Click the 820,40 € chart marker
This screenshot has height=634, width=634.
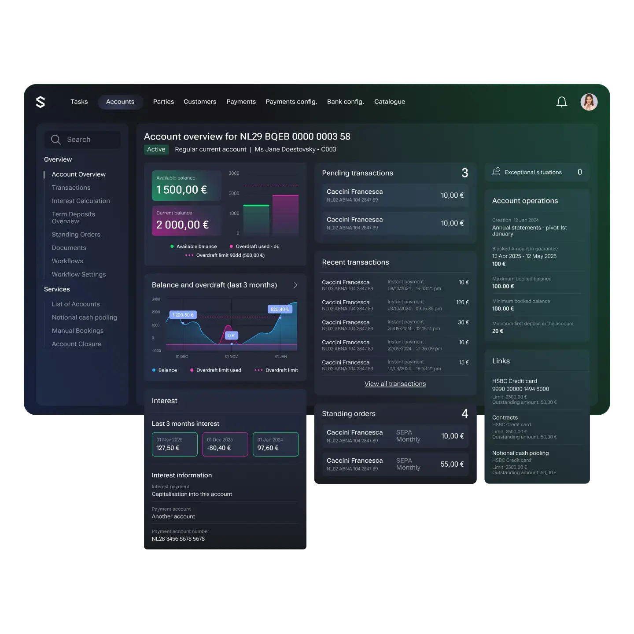coord(280,309)
